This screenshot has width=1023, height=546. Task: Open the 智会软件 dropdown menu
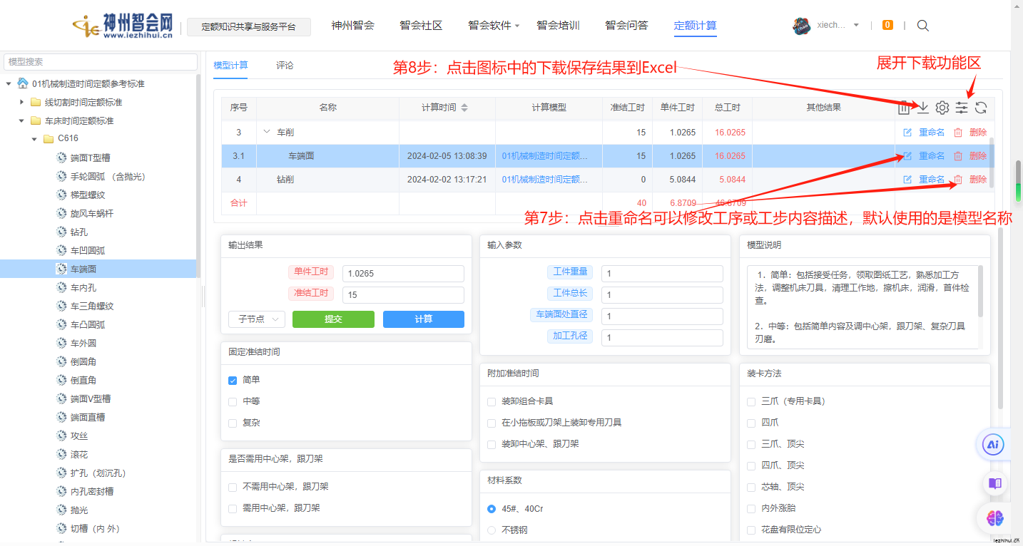pyautogui.click(x=494, y=26)
